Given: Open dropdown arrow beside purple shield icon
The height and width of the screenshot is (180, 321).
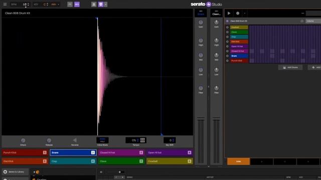Looking at the screenshot, I should [106, 4].
